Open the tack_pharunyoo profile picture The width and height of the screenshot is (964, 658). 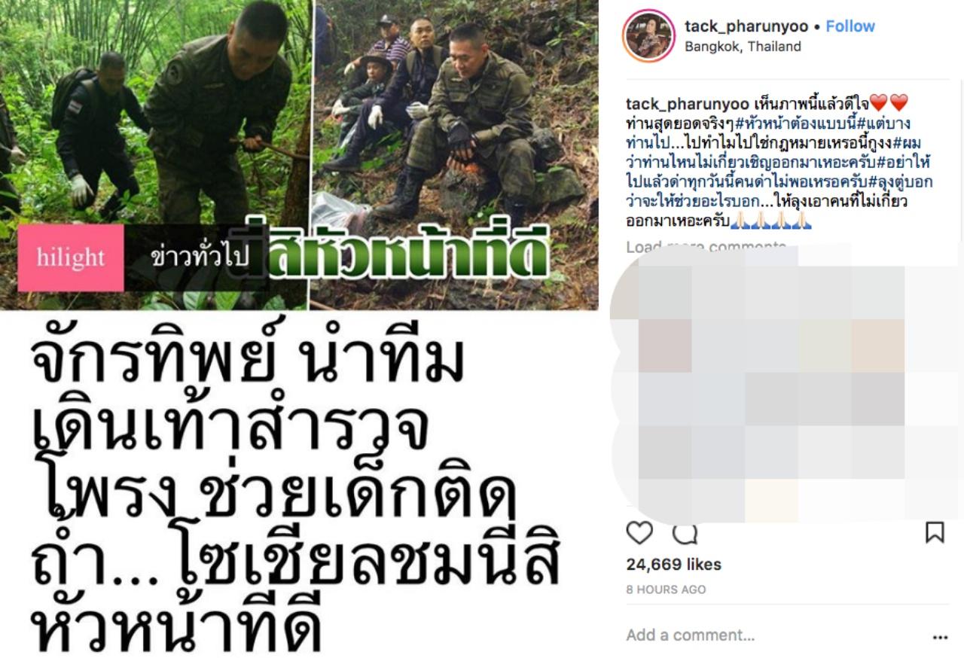648,35
